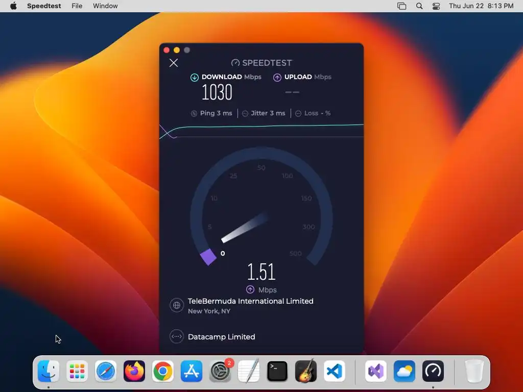The width and height of the screenshot is (523, 392).
Task: Click the download value 1030
Action: coord(217,92)
